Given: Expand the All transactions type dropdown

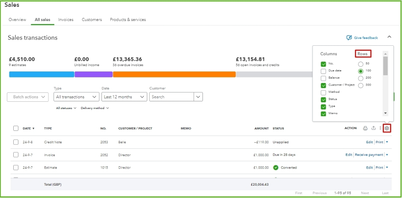Looking at the screenshot, I should [77, 97].
